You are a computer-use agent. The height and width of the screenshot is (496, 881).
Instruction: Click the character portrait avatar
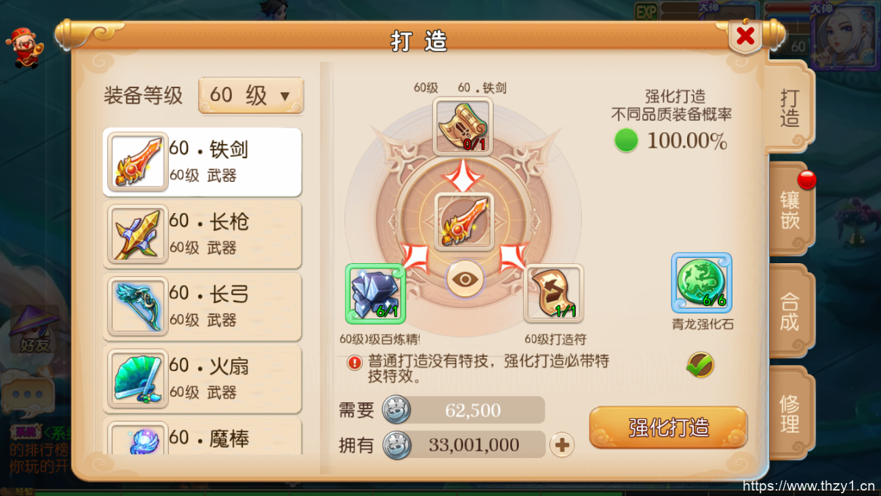pyautogui.click(x=844, y=37)
